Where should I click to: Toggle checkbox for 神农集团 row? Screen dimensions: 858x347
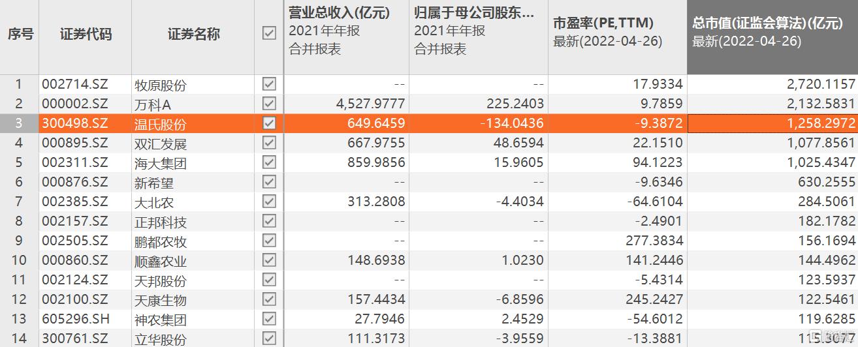point(269,319)
